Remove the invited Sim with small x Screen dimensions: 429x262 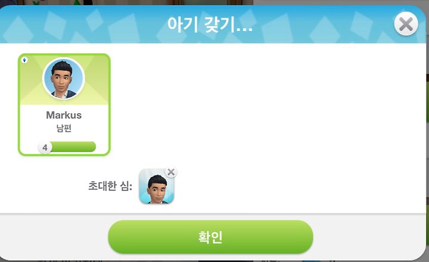pos(171,172)
